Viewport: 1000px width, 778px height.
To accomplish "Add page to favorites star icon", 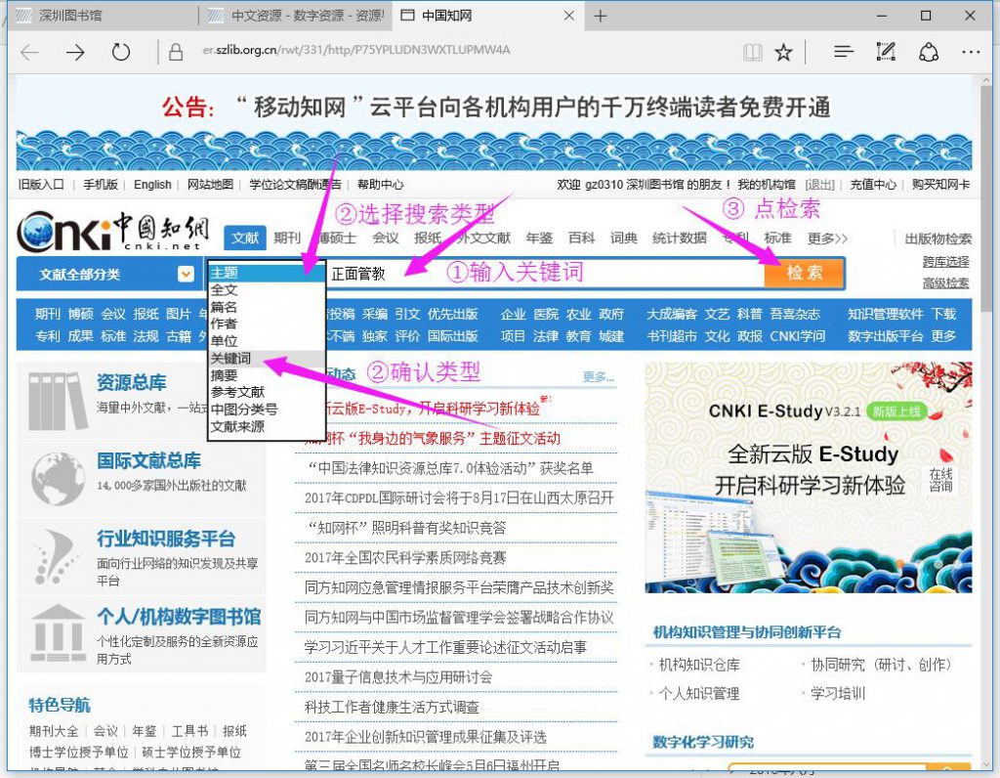I will [783, 53].
